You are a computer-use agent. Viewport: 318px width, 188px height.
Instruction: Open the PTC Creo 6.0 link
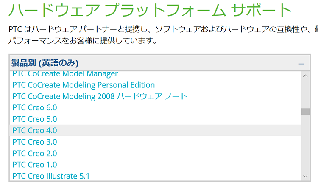[35, 108]
